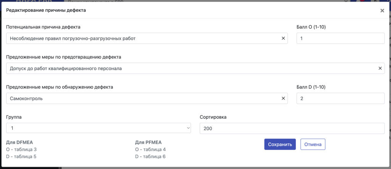Click the 'Балл O (1-10)' label
391x169 pixels.
(x=311, y=27)
